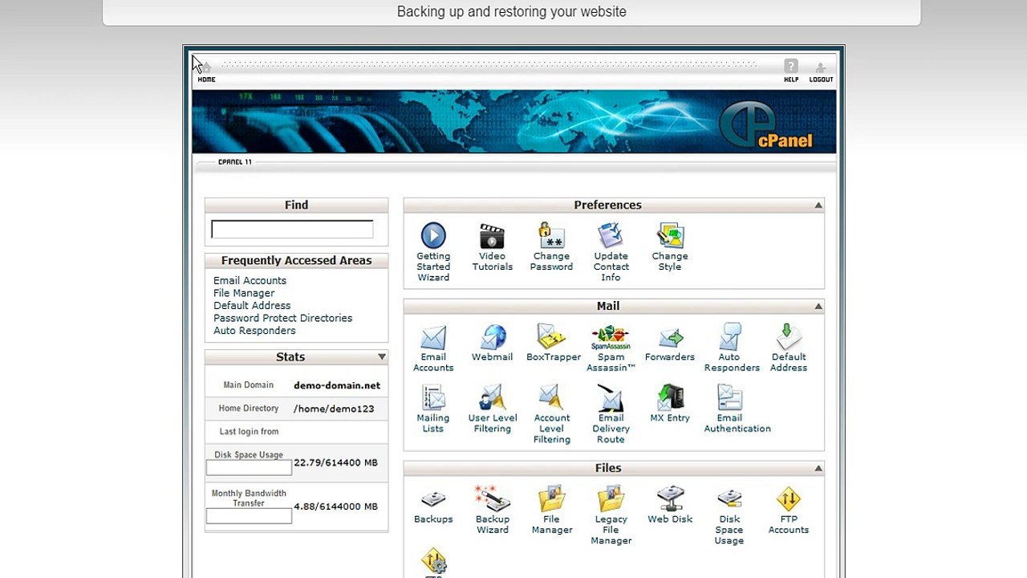This screenshot has width=1027, height=578.
Task: Open the BoxTrapper icon
Action: [x=551, y=337]
